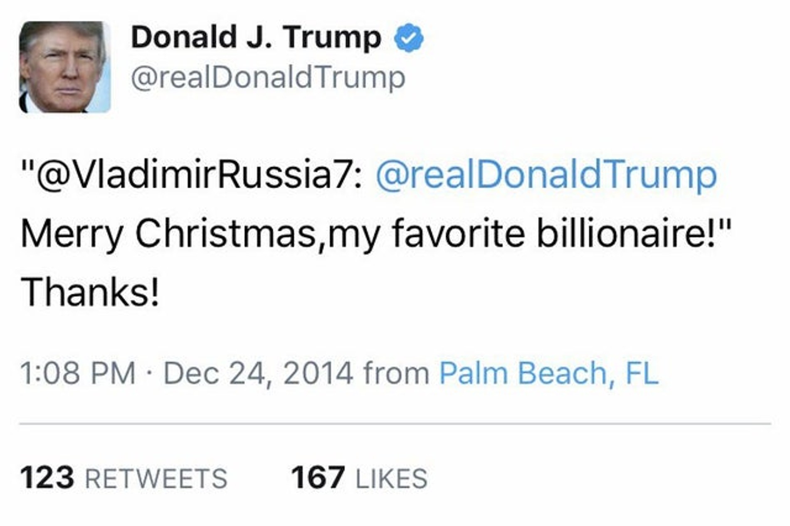Click the @VladimirRussia7 quoted username
790x526 pixels.
click(x=200, y=175)
